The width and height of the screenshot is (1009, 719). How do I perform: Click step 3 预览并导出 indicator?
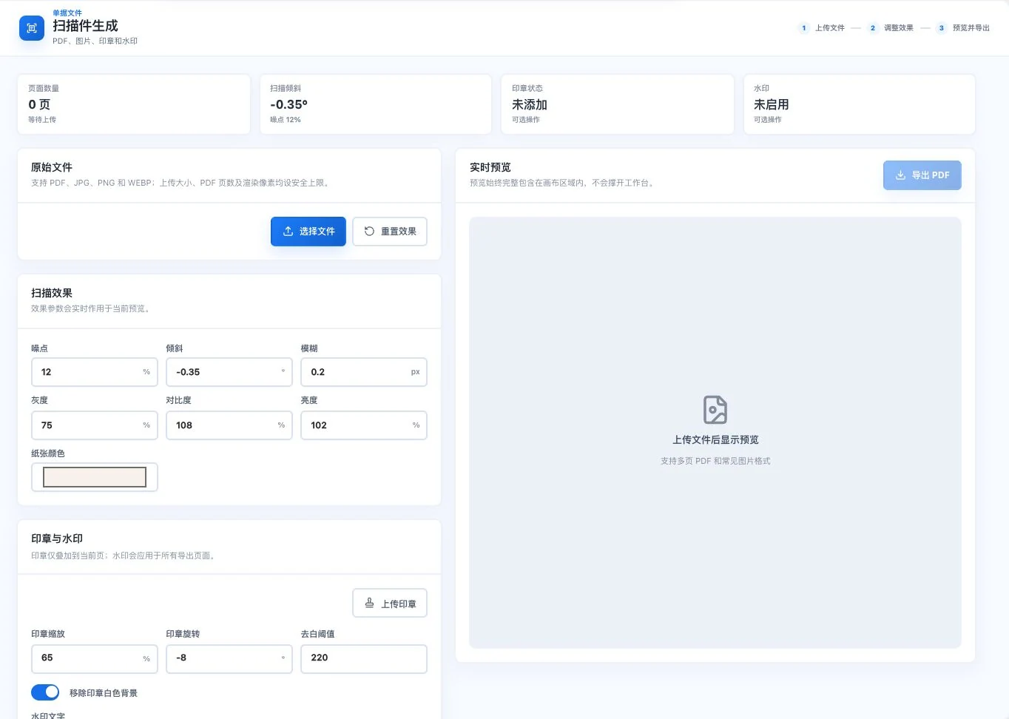click(x=962, y=28)
